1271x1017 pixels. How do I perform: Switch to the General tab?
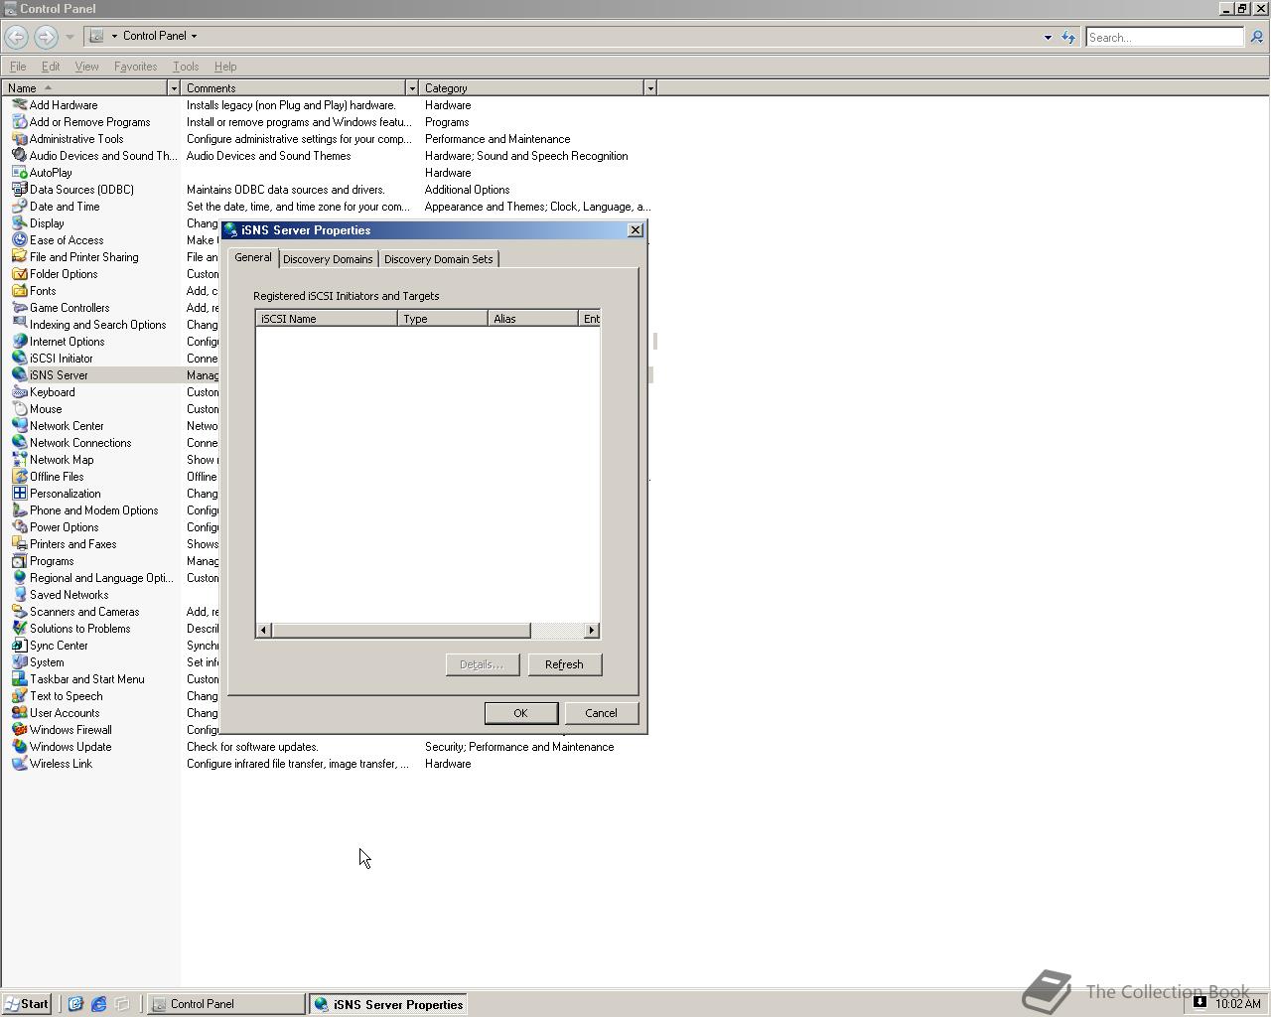tap(253, 257)
